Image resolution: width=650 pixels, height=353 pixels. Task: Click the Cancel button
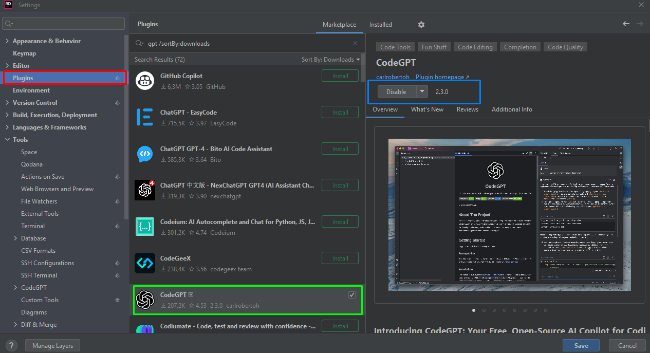(627, 345)
